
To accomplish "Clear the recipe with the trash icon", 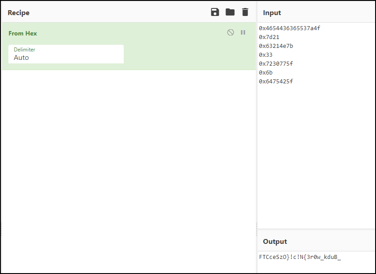I will pyautogui.click(x=245, y=12).
